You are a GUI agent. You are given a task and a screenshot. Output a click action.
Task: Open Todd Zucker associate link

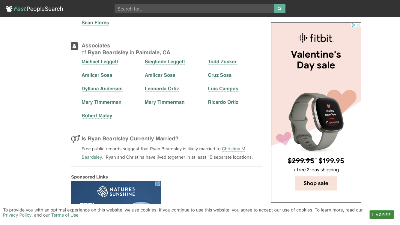click(x=222, y=62)
